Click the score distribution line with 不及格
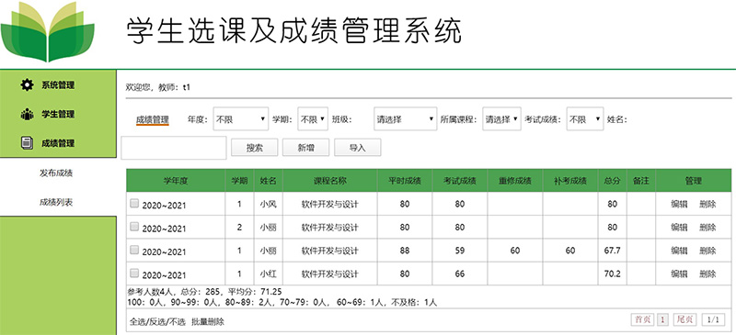 pos(282,302)
